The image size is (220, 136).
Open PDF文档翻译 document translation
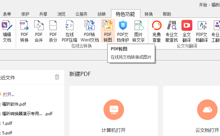202,31
